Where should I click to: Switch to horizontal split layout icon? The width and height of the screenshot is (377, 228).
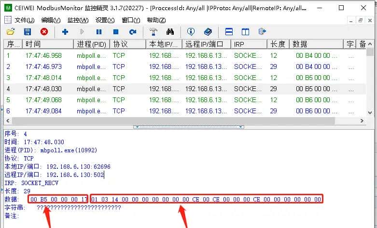pos(229,32)
